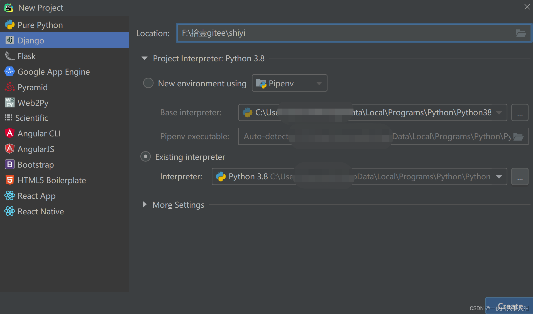This screenshot has width=533, height=314.
Task: Click the Create button
Action: (509, 306)
